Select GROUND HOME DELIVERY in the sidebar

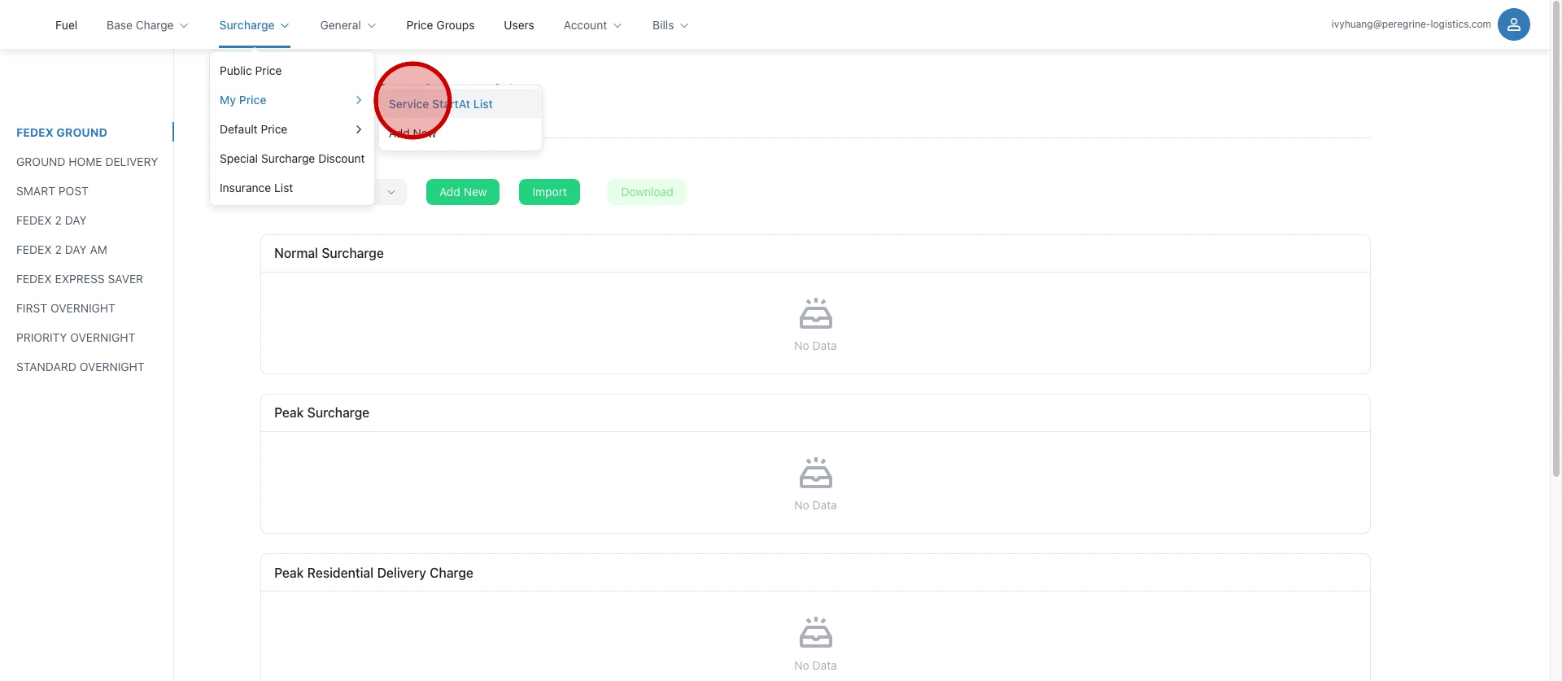[x=87, y=162]
